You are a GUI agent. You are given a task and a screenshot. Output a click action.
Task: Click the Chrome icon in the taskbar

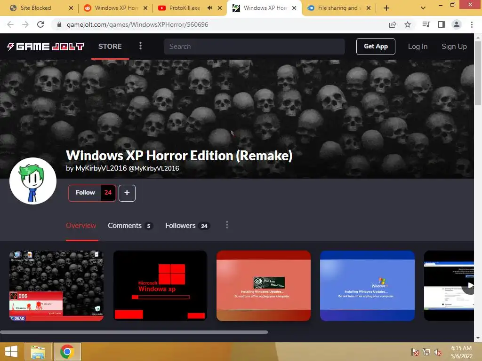[x=67, y=352]
